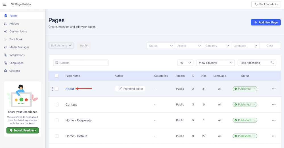Viewport: 284px width, 148px height.
Task: Expand the View columns dropdown
Action: (215, 63)
